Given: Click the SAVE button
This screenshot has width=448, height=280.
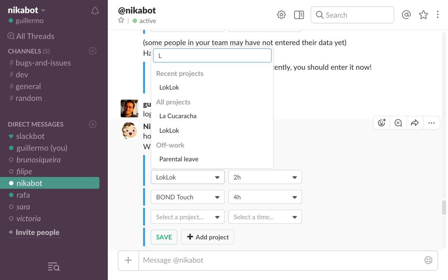Looking at the screenshot, I should (164, 237).
